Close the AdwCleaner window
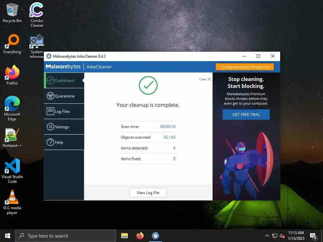The width and height of the screenshot is (323, 242). [273, 56]
